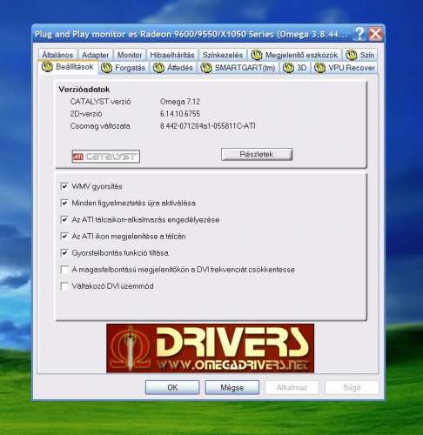Click the 2D-verzió label
The width and height of the screenshot is (423, 435).
(x=86, y=114)
